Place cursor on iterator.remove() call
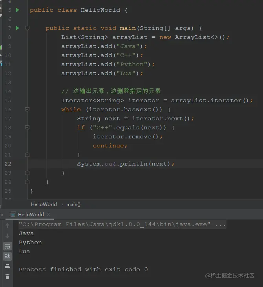 [x=128, y=137]
